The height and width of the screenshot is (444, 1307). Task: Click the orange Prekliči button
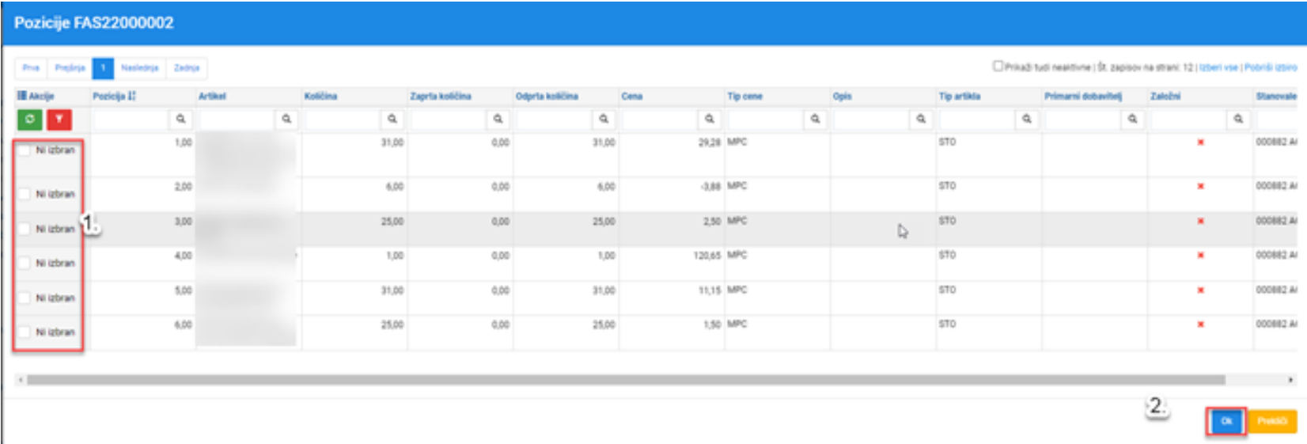[1272, 421]
